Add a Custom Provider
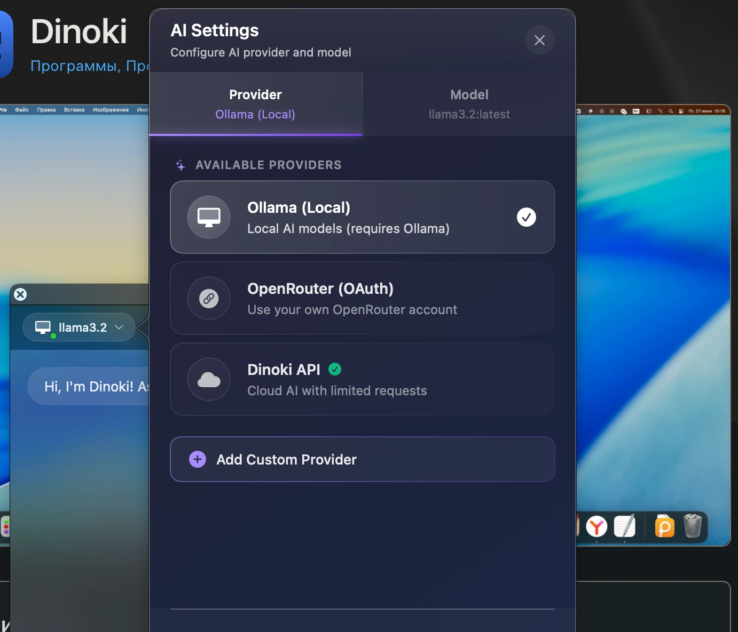This screenshot has width=738, height=632. pyautogui.click(x=363, y=459)
